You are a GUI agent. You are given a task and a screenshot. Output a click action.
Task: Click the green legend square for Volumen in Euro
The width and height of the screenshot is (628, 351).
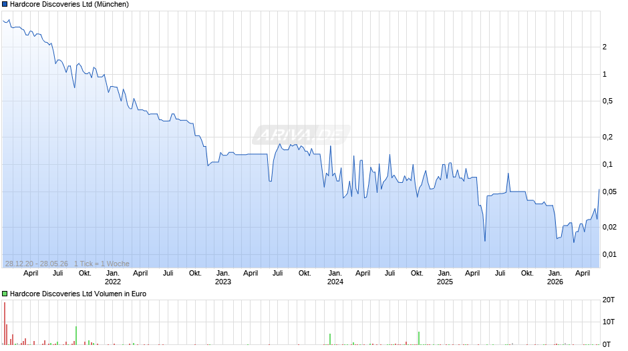(x=5, y=294)
